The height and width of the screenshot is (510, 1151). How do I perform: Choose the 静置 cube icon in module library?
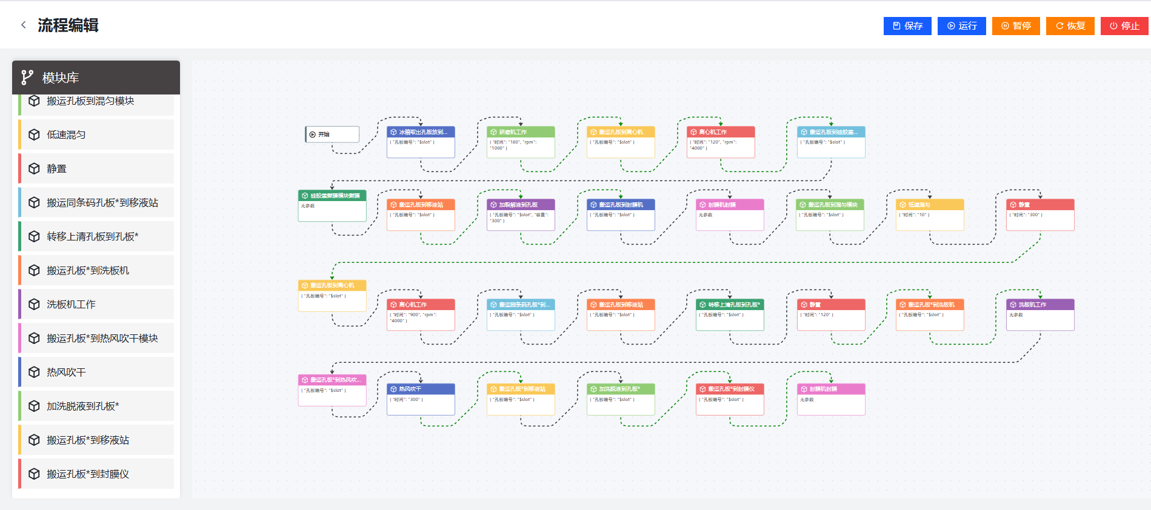click(35, 168)
